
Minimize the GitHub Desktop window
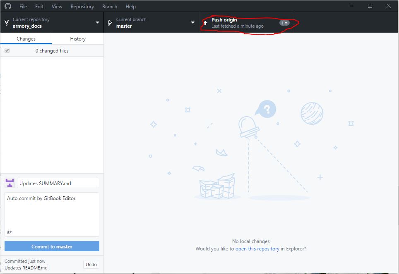(351, 6)
